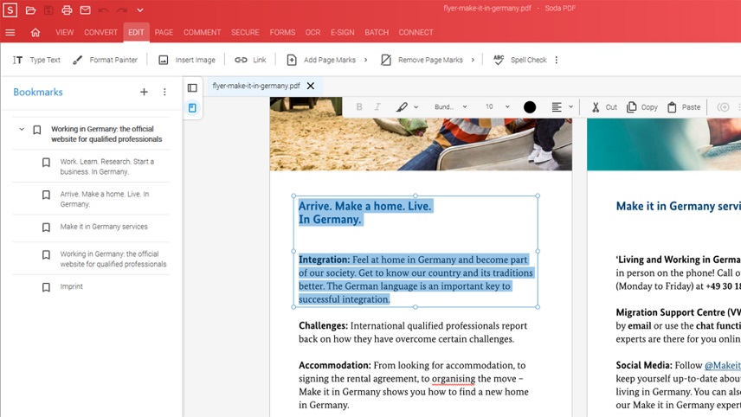The image size is (741, 417).
Task: Open the @Makeit social media link
Action: tap(723, 366)
